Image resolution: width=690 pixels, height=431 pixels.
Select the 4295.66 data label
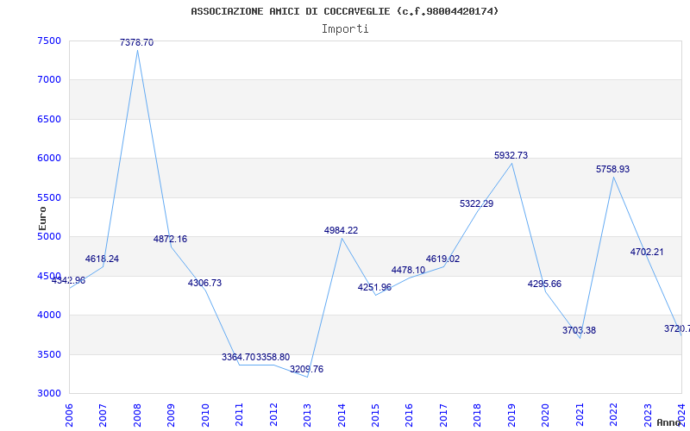(545, 284)
